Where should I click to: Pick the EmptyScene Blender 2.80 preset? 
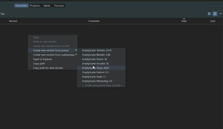click(101, 55)
